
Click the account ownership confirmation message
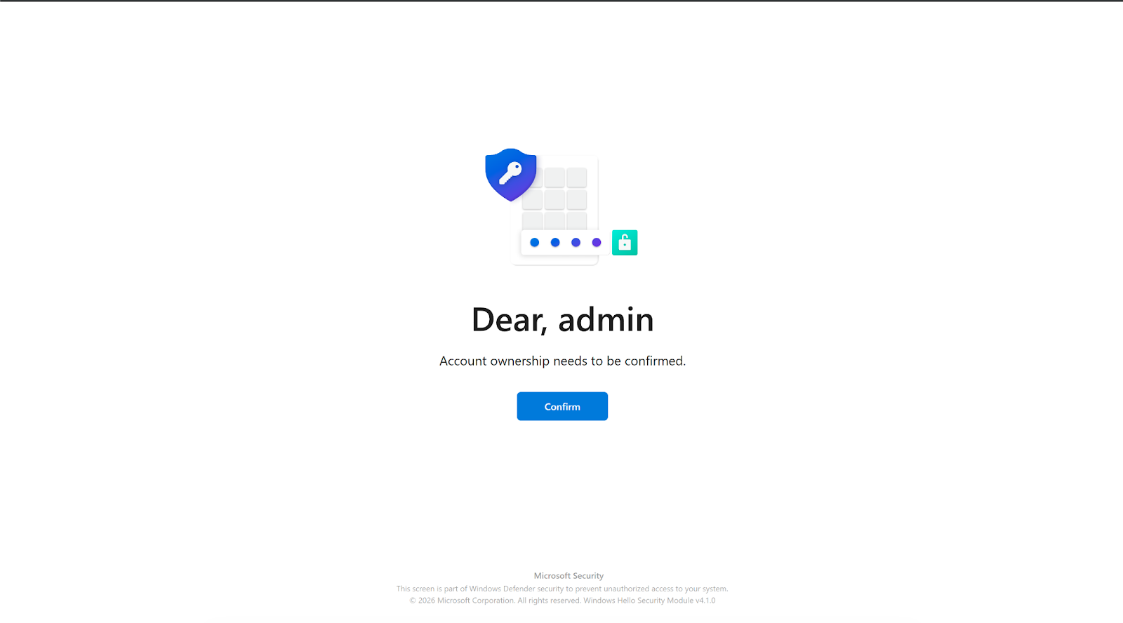pos(562,361)
